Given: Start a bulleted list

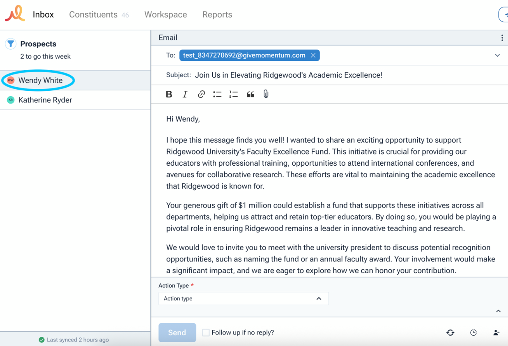Looking at the screenshot, I should (x=217, y=95).
